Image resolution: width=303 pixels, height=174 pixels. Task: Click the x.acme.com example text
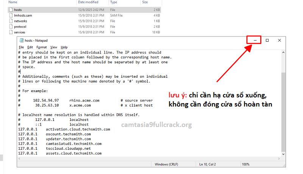pos(80,105)
